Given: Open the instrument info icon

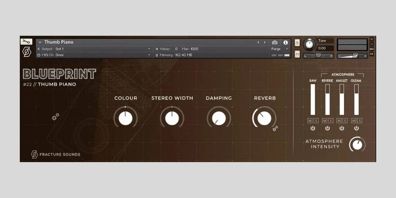Looking at the screenshot, I should [286, 42].
